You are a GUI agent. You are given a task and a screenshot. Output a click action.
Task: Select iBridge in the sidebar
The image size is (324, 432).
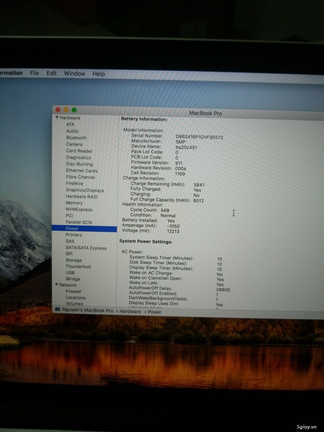click(73, 279)
